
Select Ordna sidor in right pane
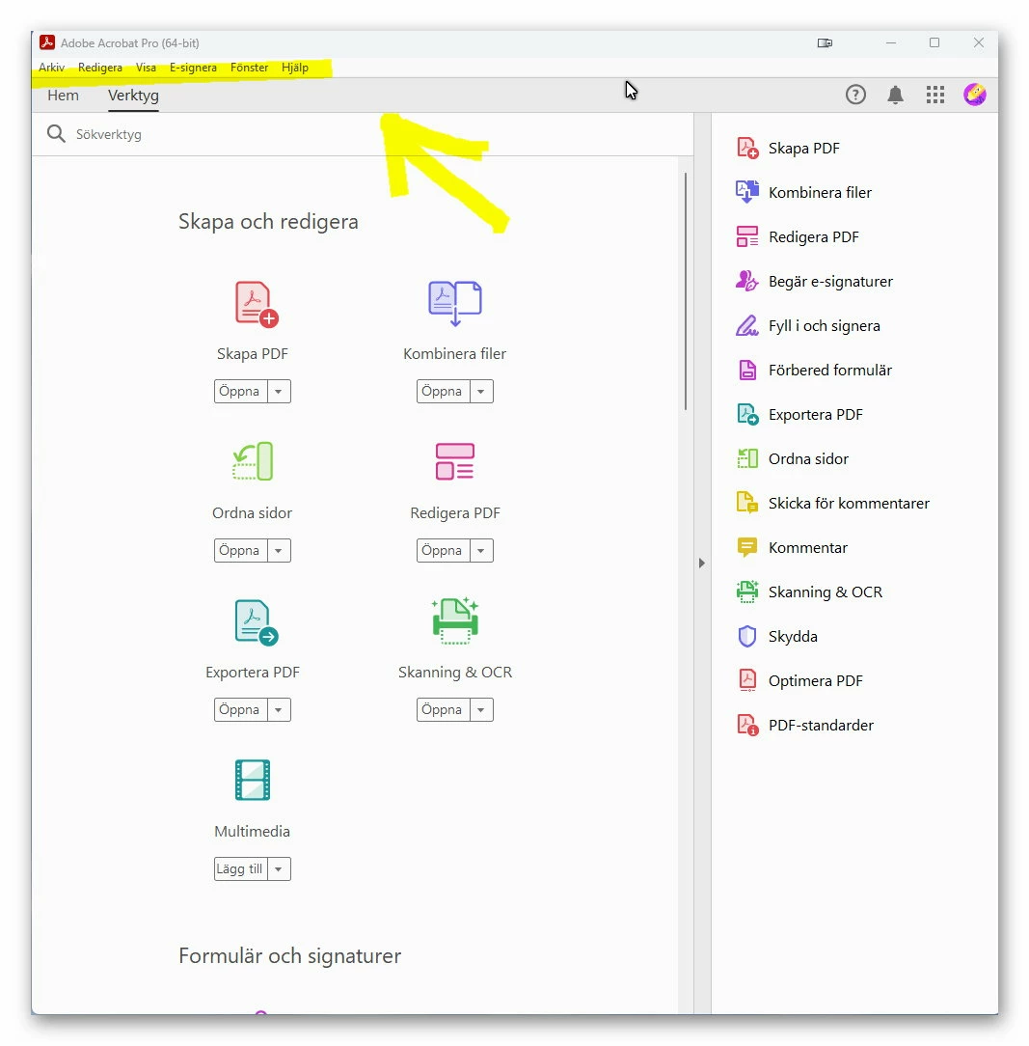pos(792,459)
